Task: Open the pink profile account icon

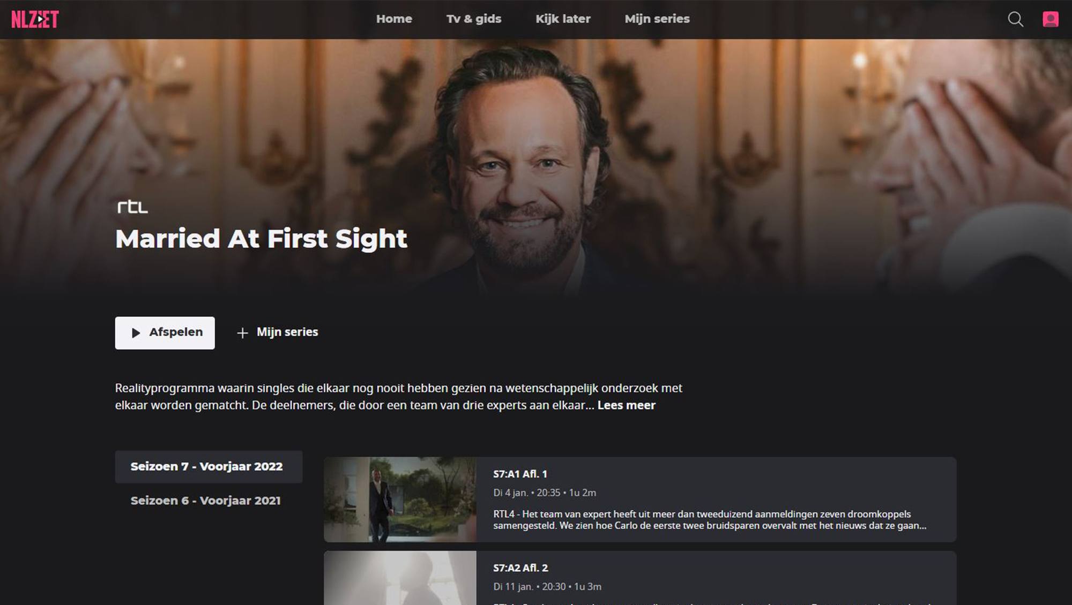Action: click(x=1050, y=19)
